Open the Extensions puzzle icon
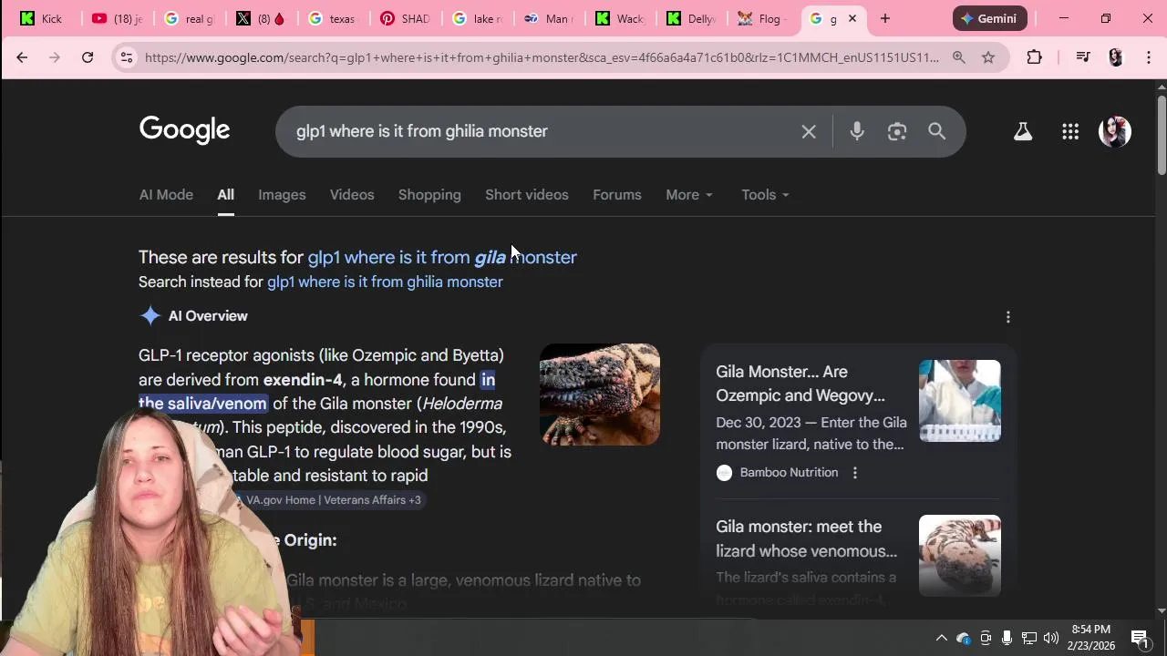The image size is (1167, 656). pos(1034,57)
